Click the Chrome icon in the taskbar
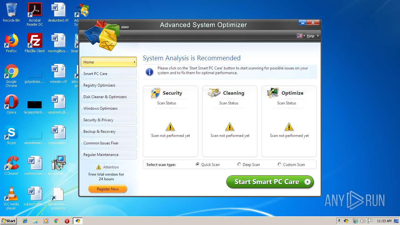This screenshot has width=400, height=225. coord(56,221)
